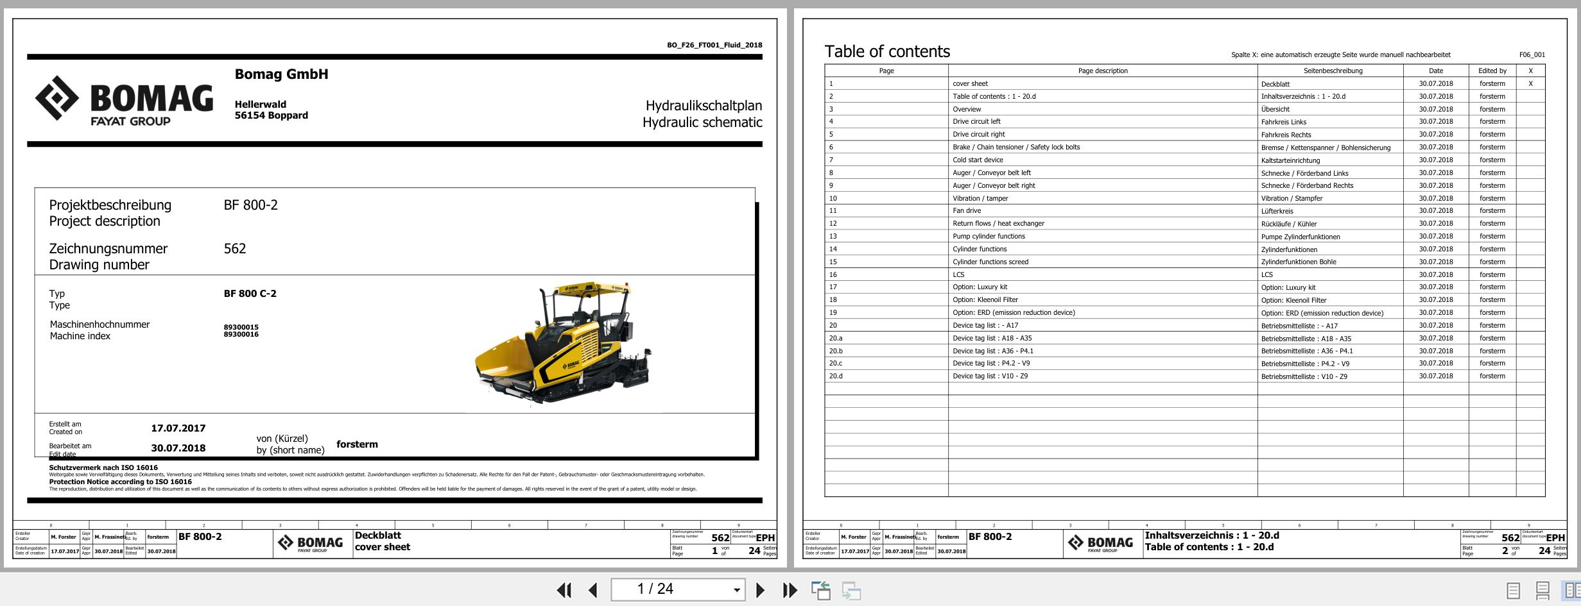The image size is (1581, 606).
Task: Click the paver machine image
Action: (563, 342)
